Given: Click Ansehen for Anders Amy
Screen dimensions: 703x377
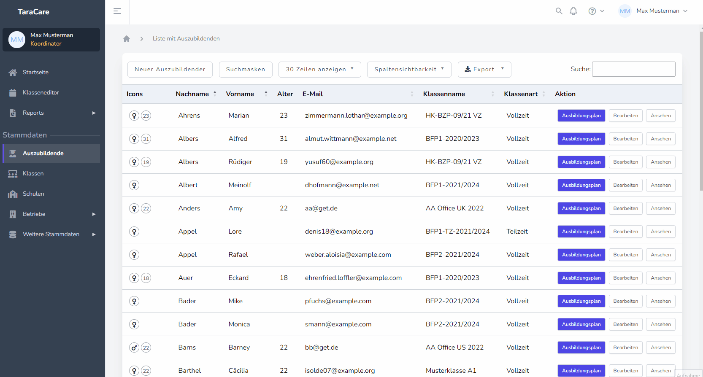Looking at the screenshot, I should click(x=661, y=208).
